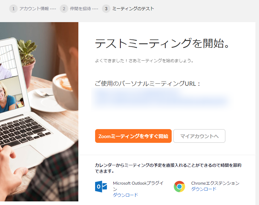The height and width of the screenshot is (205, 259).
Task: Click the calendar scheduling tip text
Action: coord(168,168)
